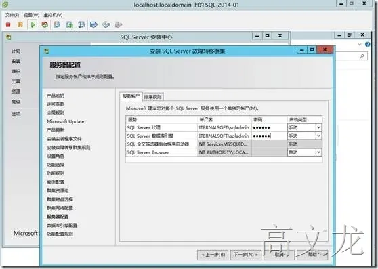378x269 pixels.
Task: Click NT Service\MSSQLFD... account cell
Action: pyautogui.click(x=224, y=144)
